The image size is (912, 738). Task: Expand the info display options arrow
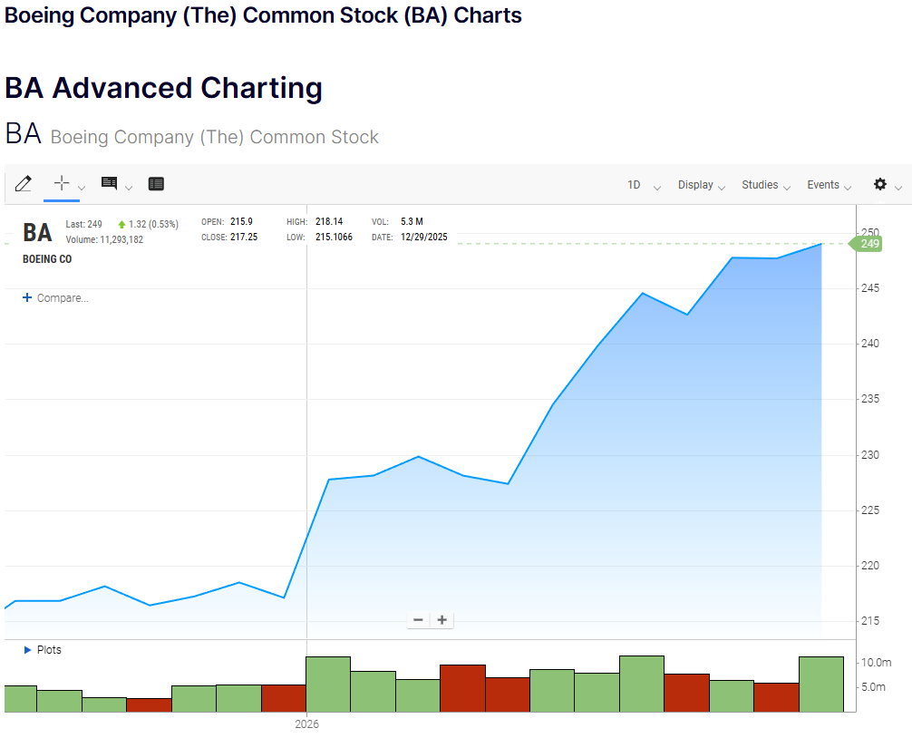(129, 188)
